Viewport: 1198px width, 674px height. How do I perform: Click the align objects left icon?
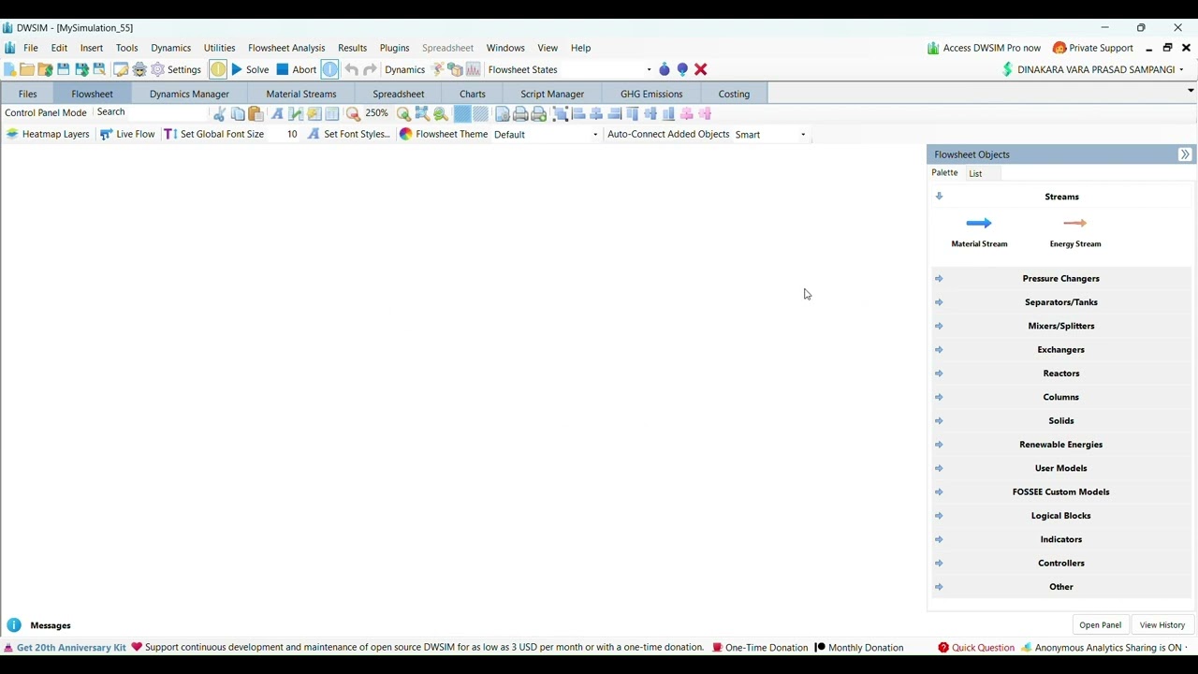[578, 114]
